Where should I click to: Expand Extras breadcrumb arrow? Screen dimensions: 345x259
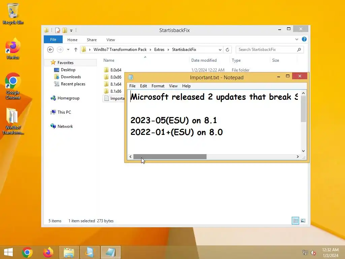(168, 50)
